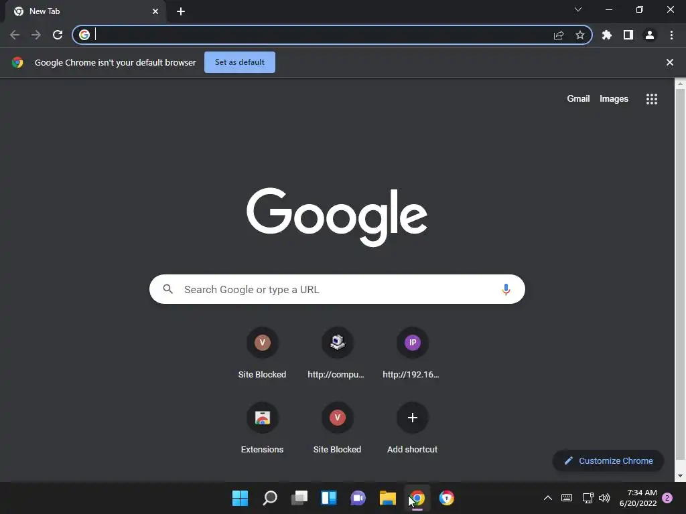Open Windows taskbar search
This screenshot has width=686, height=514.
(269, 498)
